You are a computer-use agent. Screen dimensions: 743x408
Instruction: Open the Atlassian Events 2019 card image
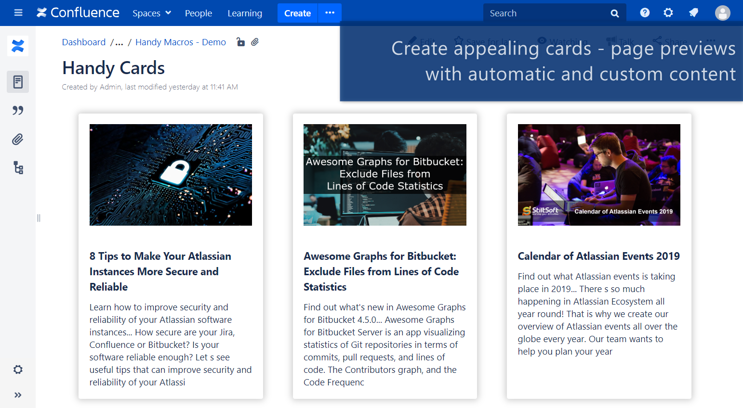pyautogui.click(x=599, y=175)
